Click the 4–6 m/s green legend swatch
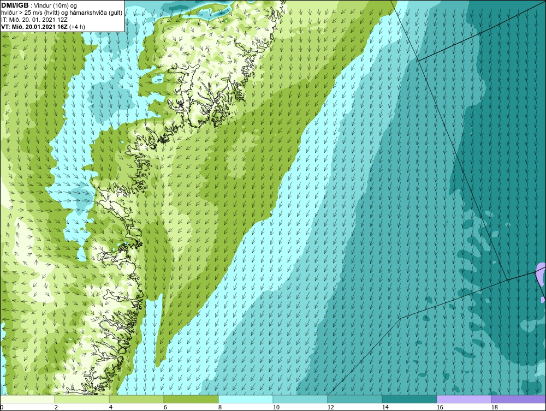Image resolution: width=546 pixels, height=411 pixels. pyautogui.click(x=136, y=399)
